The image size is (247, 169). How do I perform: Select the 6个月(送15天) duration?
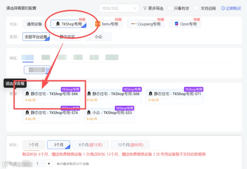(91, 145)
